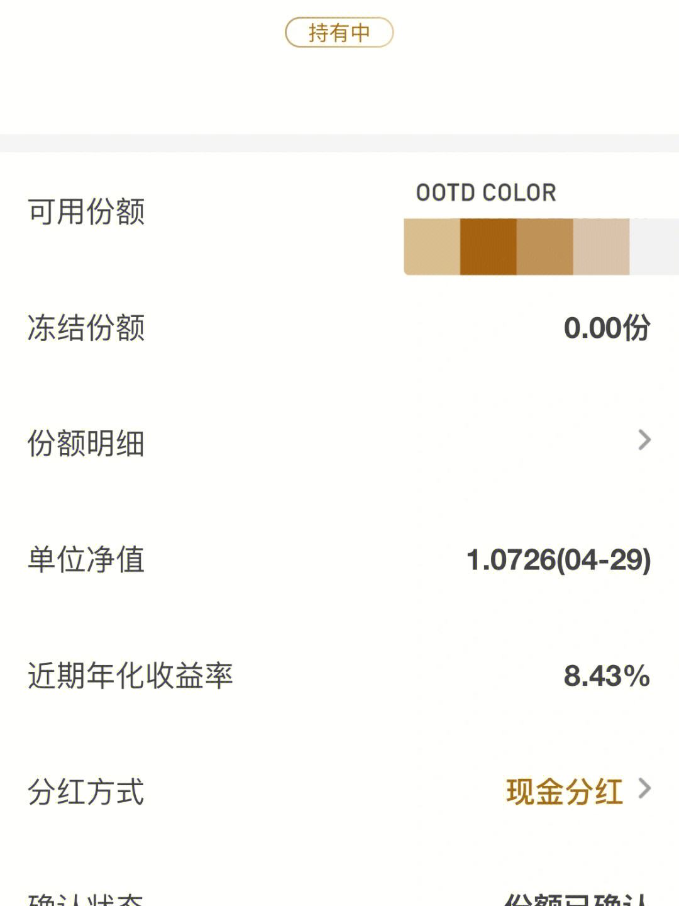The width and height of the screenshot is (679, 906).
Task: Tap the 可用份额 label
Action: tap(86, 211)
